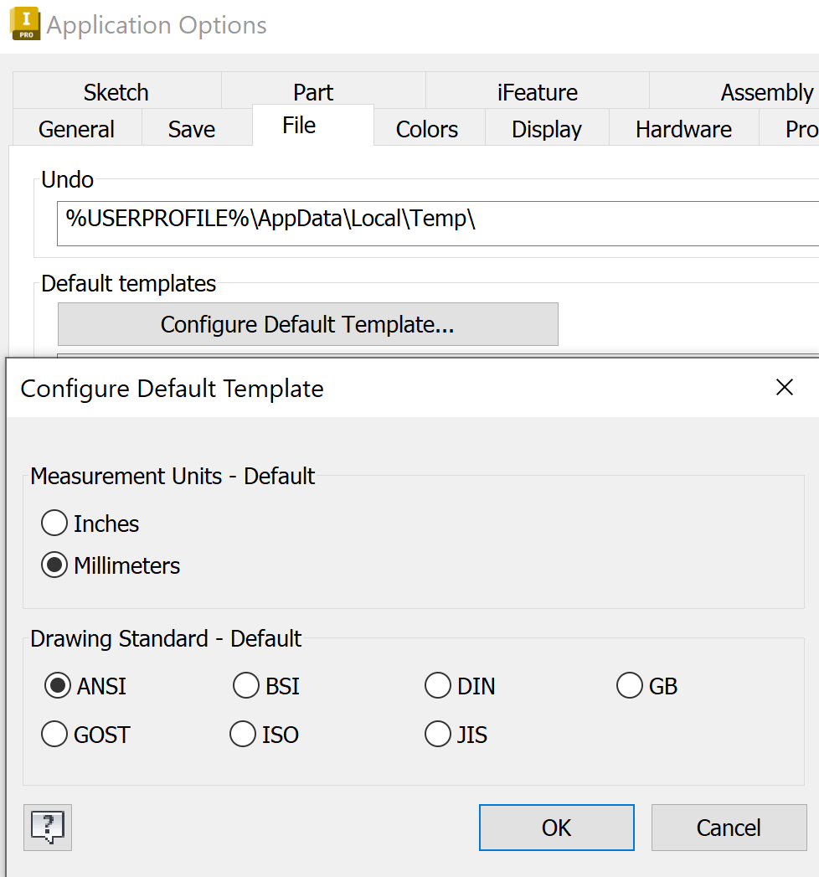
Task: Choose the JIS drawing standard
Action: [438, 735]
